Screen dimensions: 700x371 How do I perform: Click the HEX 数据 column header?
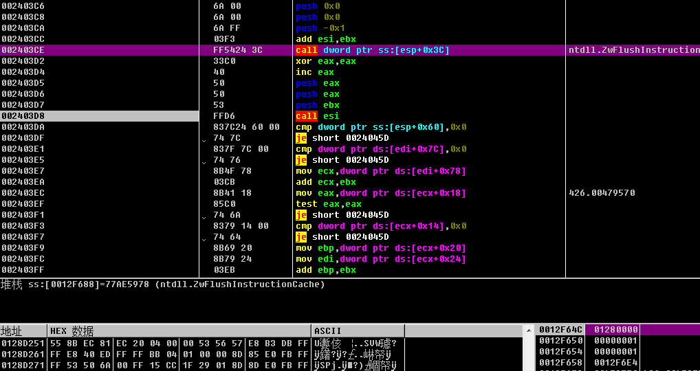(x=179, y=331)
